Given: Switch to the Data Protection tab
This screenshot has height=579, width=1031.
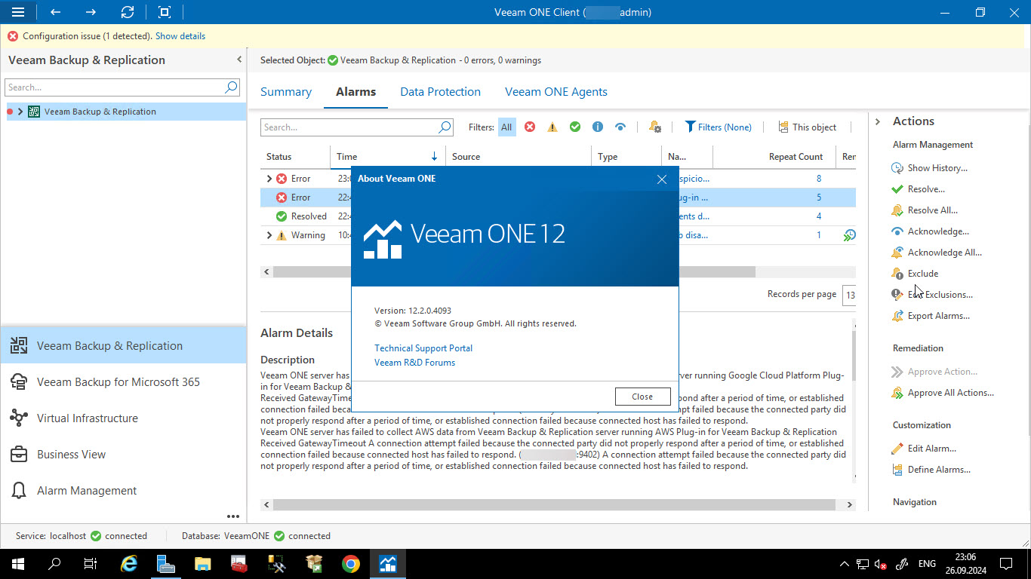Looking at the screenshot, I should pos(440,92).
